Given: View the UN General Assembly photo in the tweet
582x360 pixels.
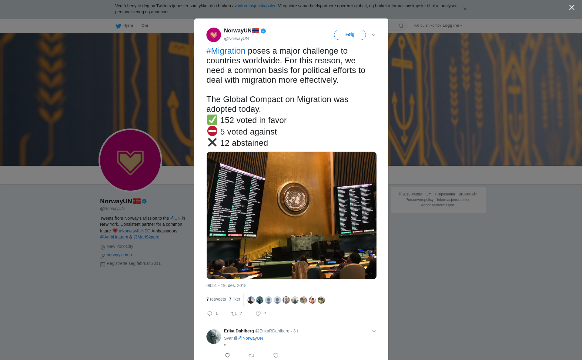Looking at the screenshot, I should point(292,215).
